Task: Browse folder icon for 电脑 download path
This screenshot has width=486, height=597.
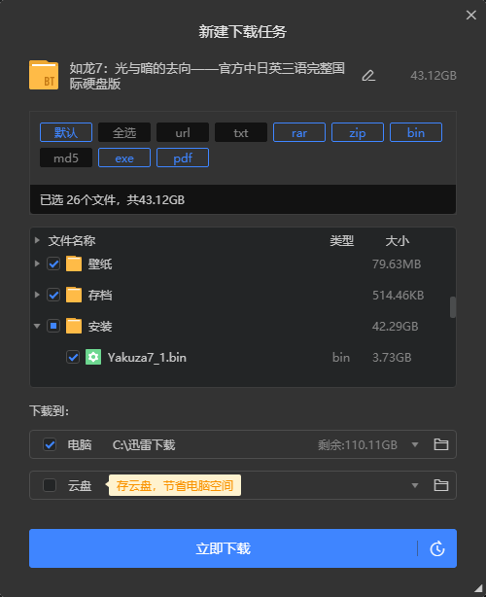Action: coord(441,444)
